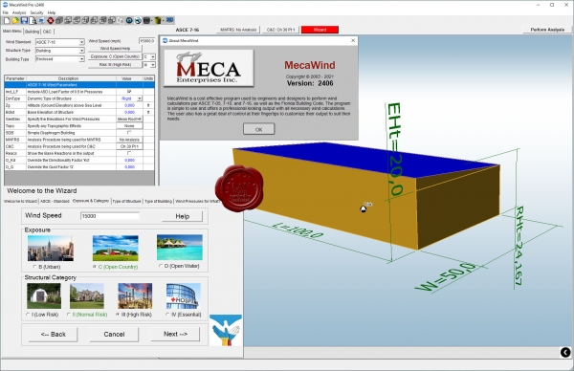
Task: Click the camera snapshot toolbar icon
Action: coord(129,20)
